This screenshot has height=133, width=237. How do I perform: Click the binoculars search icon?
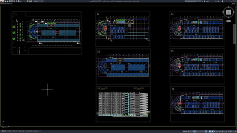click(x=203, y=1)
